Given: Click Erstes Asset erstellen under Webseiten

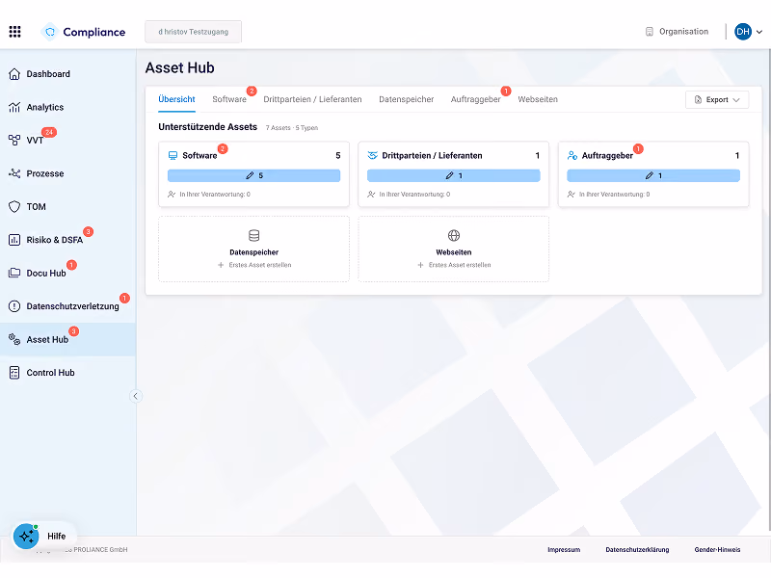Looking at the screenshot, I should 455,266.
